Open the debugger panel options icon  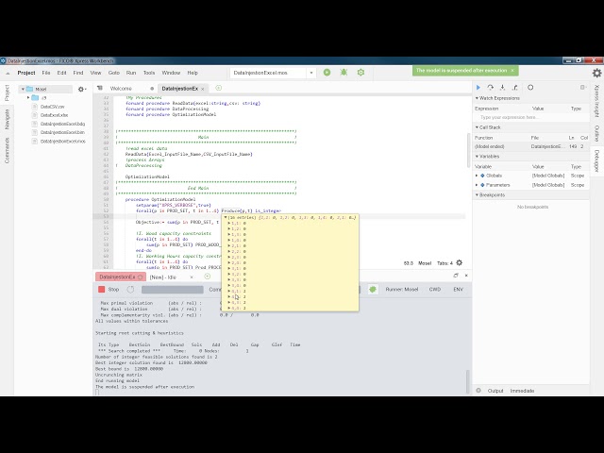(583, 88)
